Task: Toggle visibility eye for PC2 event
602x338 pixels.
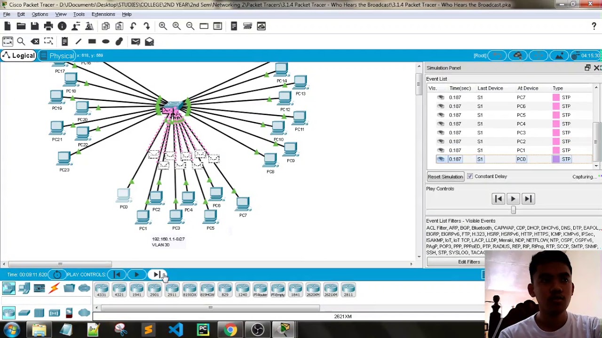Action: point(441,141)
